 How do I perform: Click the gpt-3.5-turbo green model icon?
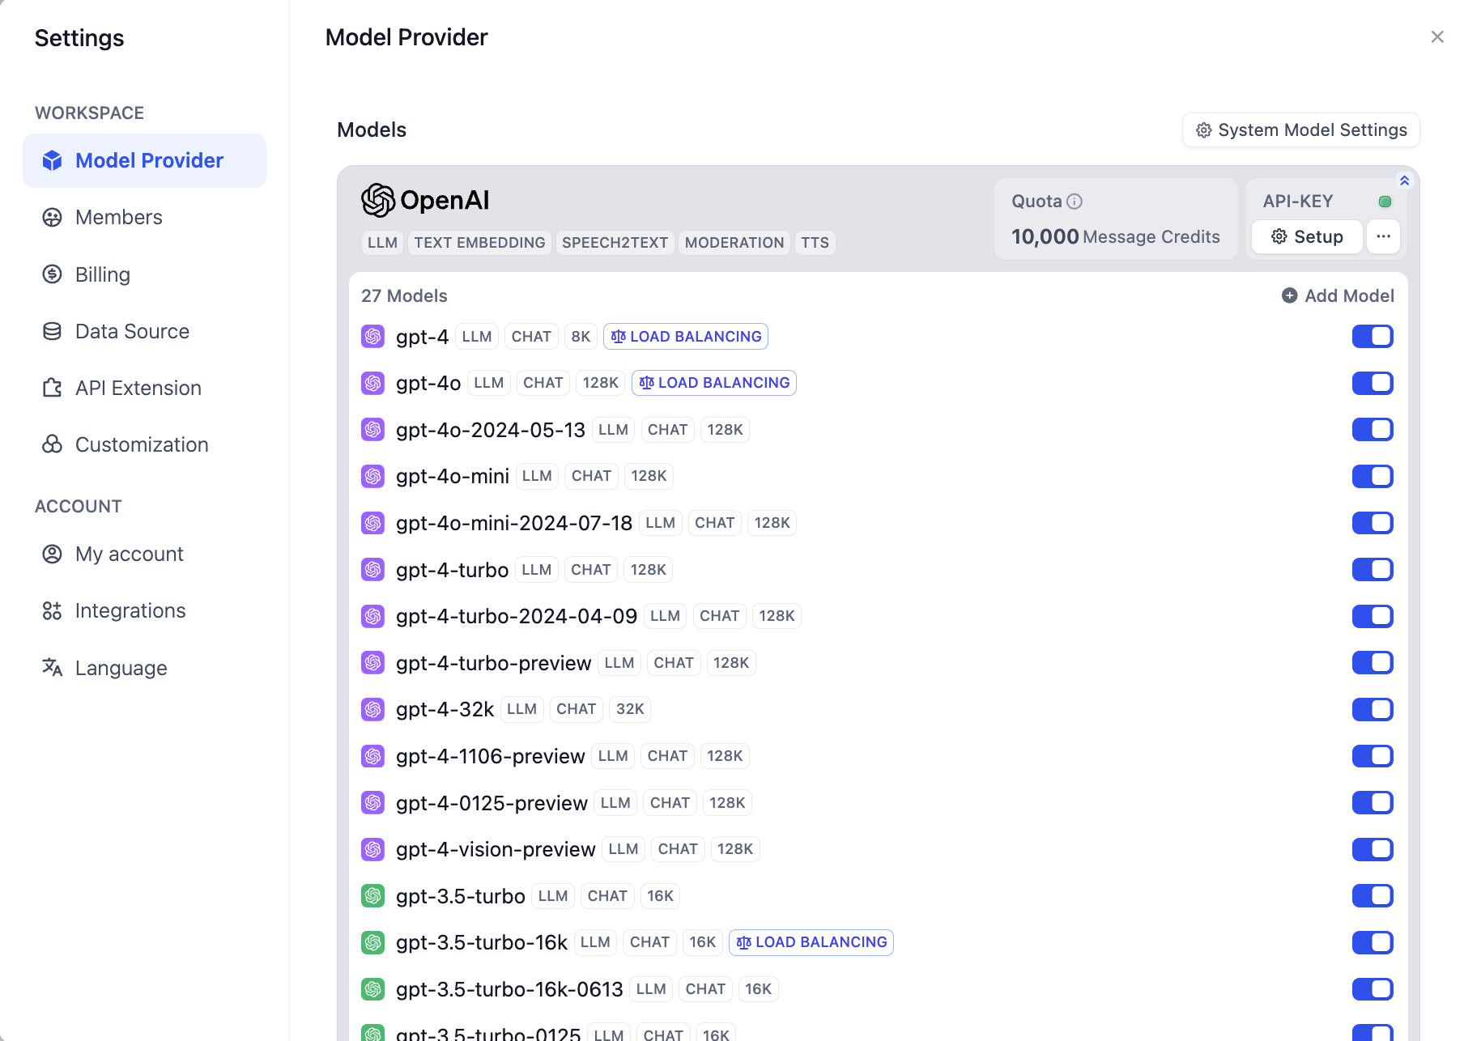(372, 896)
